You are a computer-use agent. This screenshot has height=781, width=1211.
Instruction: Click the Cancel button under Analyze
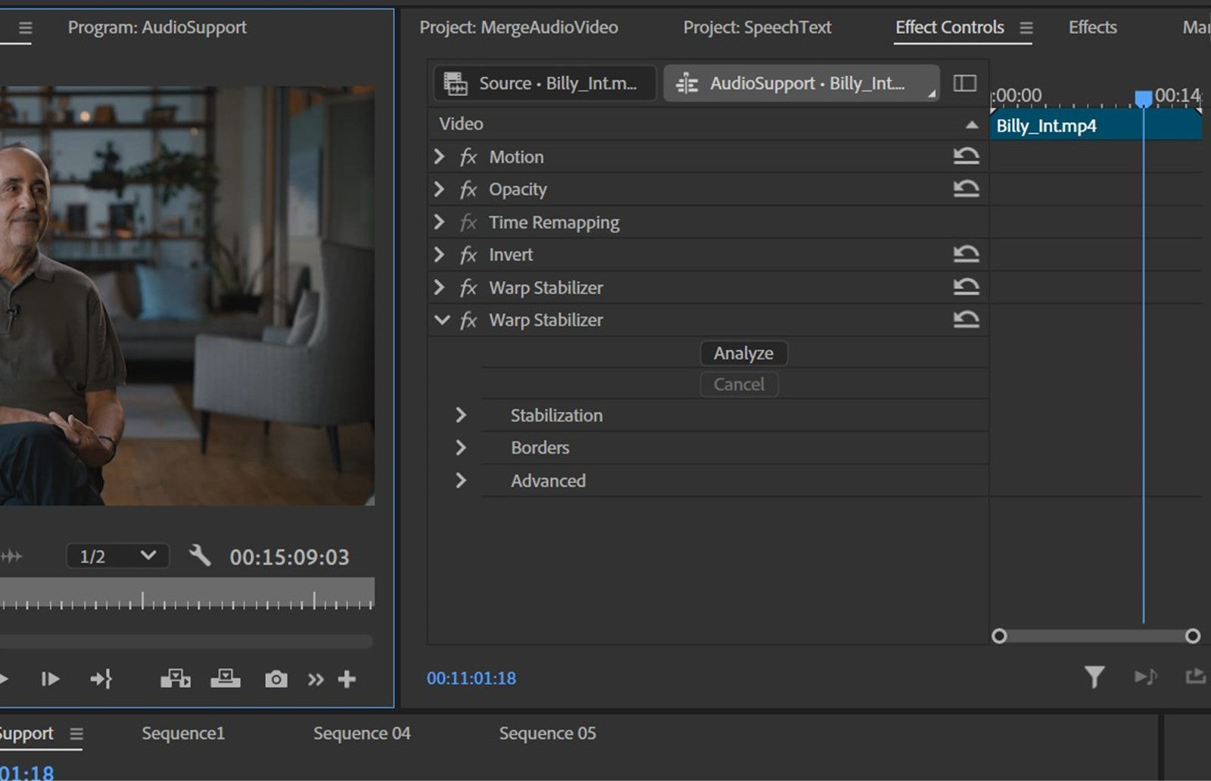click(x=739, y=384)
